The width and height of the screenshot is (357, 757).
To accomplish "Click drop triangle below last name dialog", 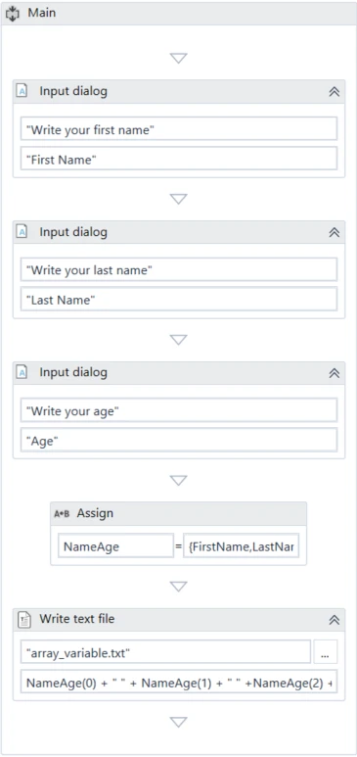I will click(x=178, y=340).
